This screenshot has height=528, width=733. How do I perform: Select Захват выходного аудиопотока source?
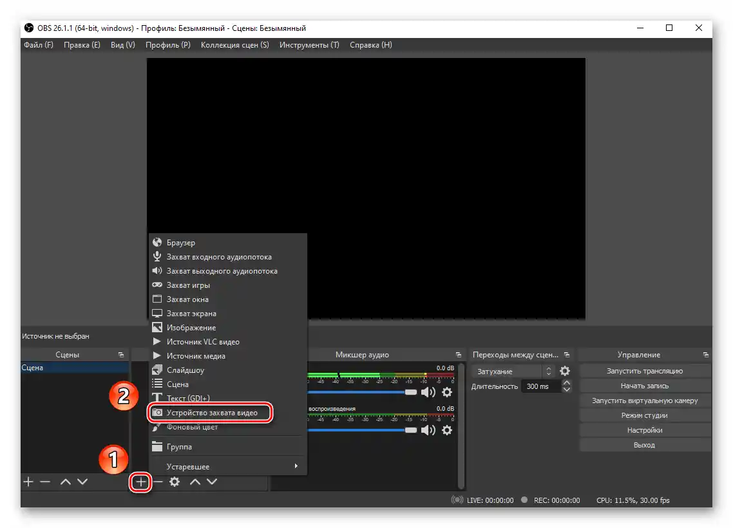pos(227,270)
